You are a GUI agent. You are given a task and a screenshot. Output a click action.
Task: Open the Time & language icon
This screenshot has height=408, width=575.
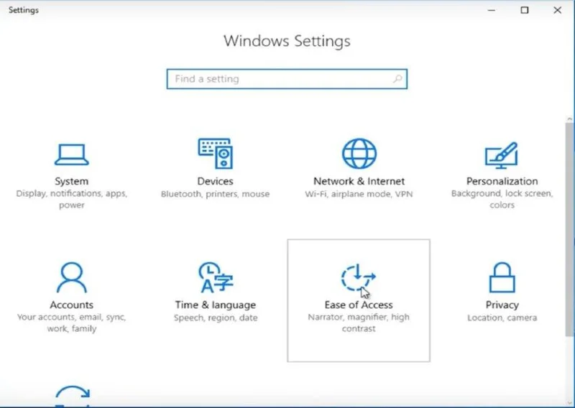216,277
